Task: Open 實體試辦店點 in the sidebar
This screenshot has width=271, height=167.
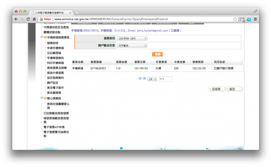Action: (x=52, y=32)
